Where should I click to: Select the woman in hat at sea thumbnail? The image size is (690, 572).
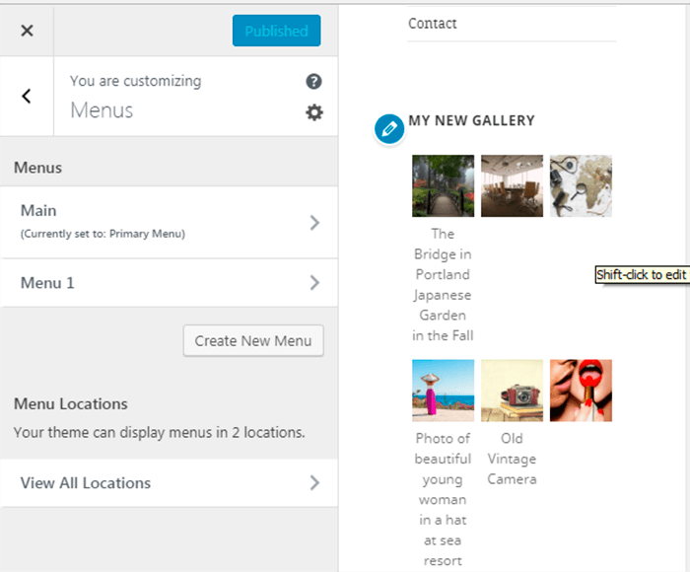tap(444, 391)
